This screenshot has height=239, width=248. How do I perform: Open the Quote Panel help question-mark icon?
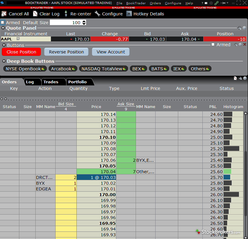coord(245,28)
